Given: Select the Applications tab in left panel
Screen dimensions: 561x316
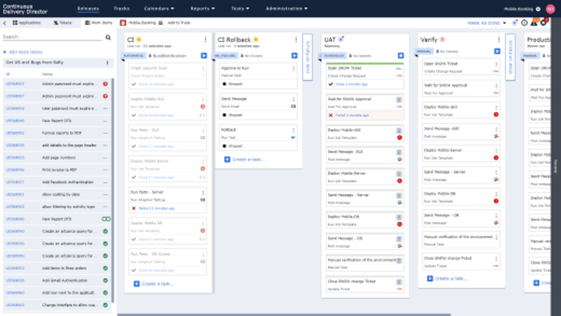Looking at the screenshot, I should click(x=27, y=23).
